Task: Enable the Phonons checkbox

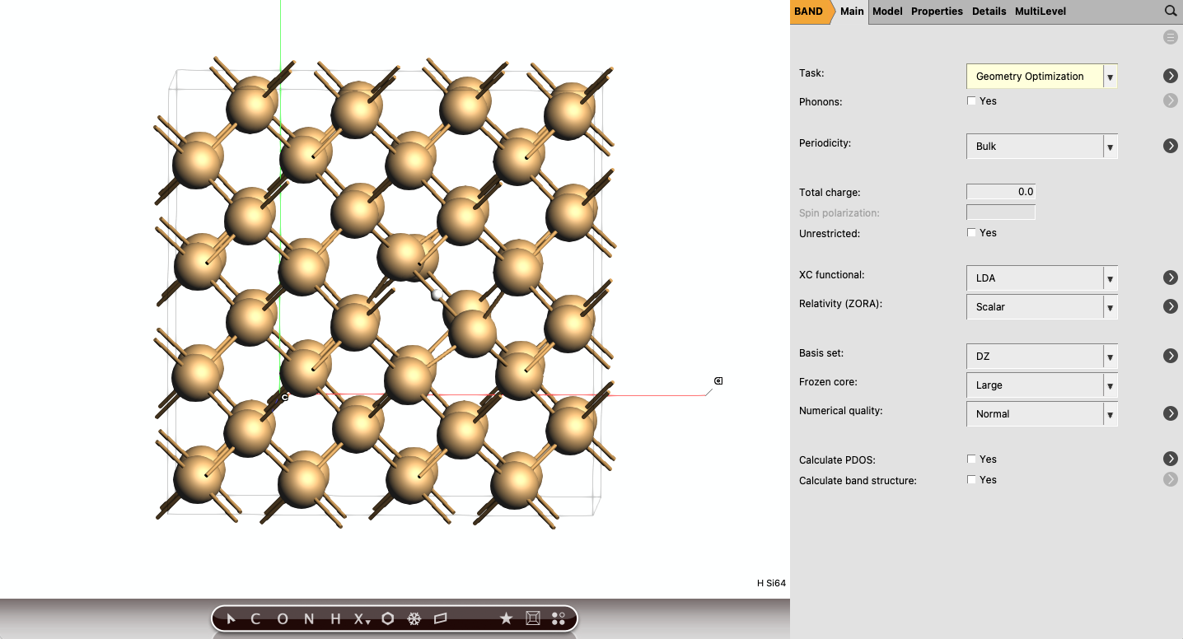Action: click(x=971, y=100)
